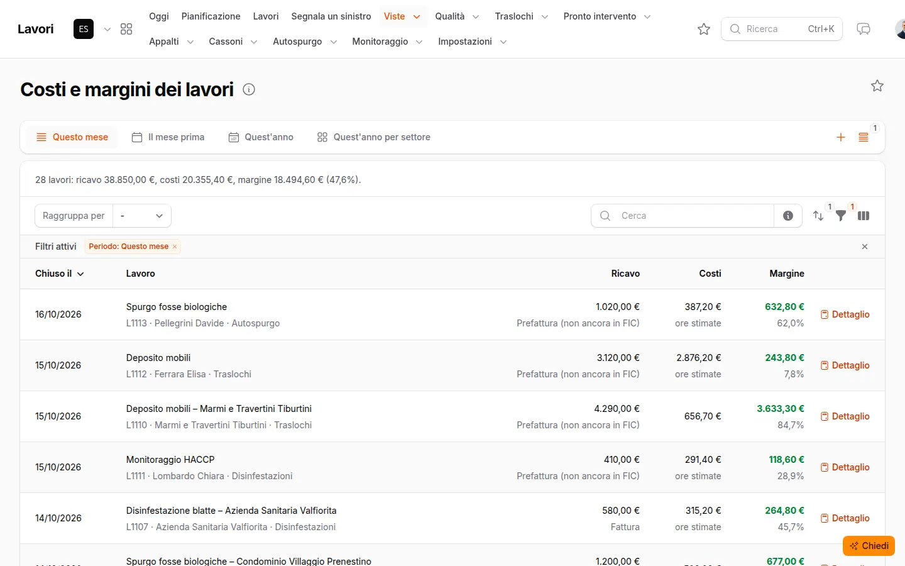Image resolution: width=905 pixels, height=566 pixels.
Task: Click the Chiedi assistant button
Action: tap(869, 546)
